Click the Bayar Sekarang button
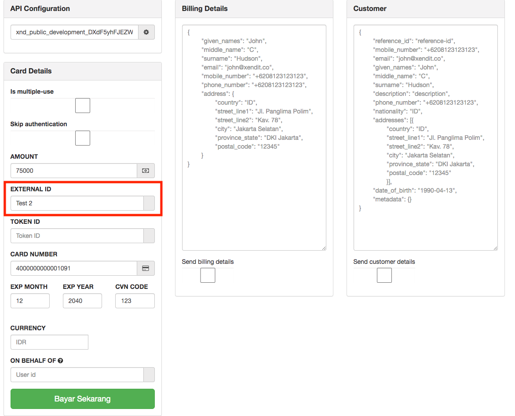This screenshot has height=416, width=515. tap(82, 399)
